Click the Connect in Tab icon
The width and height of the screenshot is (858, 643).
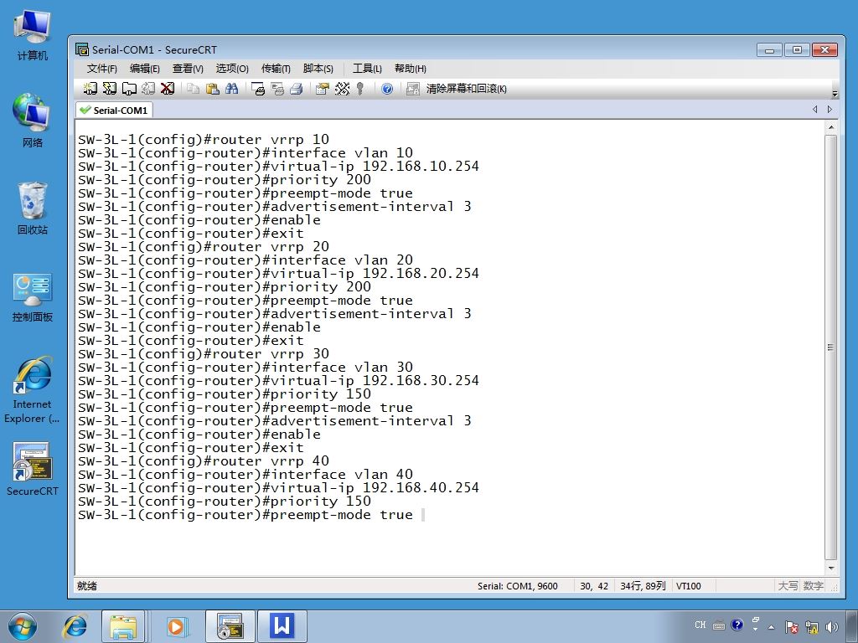(129, 89)
